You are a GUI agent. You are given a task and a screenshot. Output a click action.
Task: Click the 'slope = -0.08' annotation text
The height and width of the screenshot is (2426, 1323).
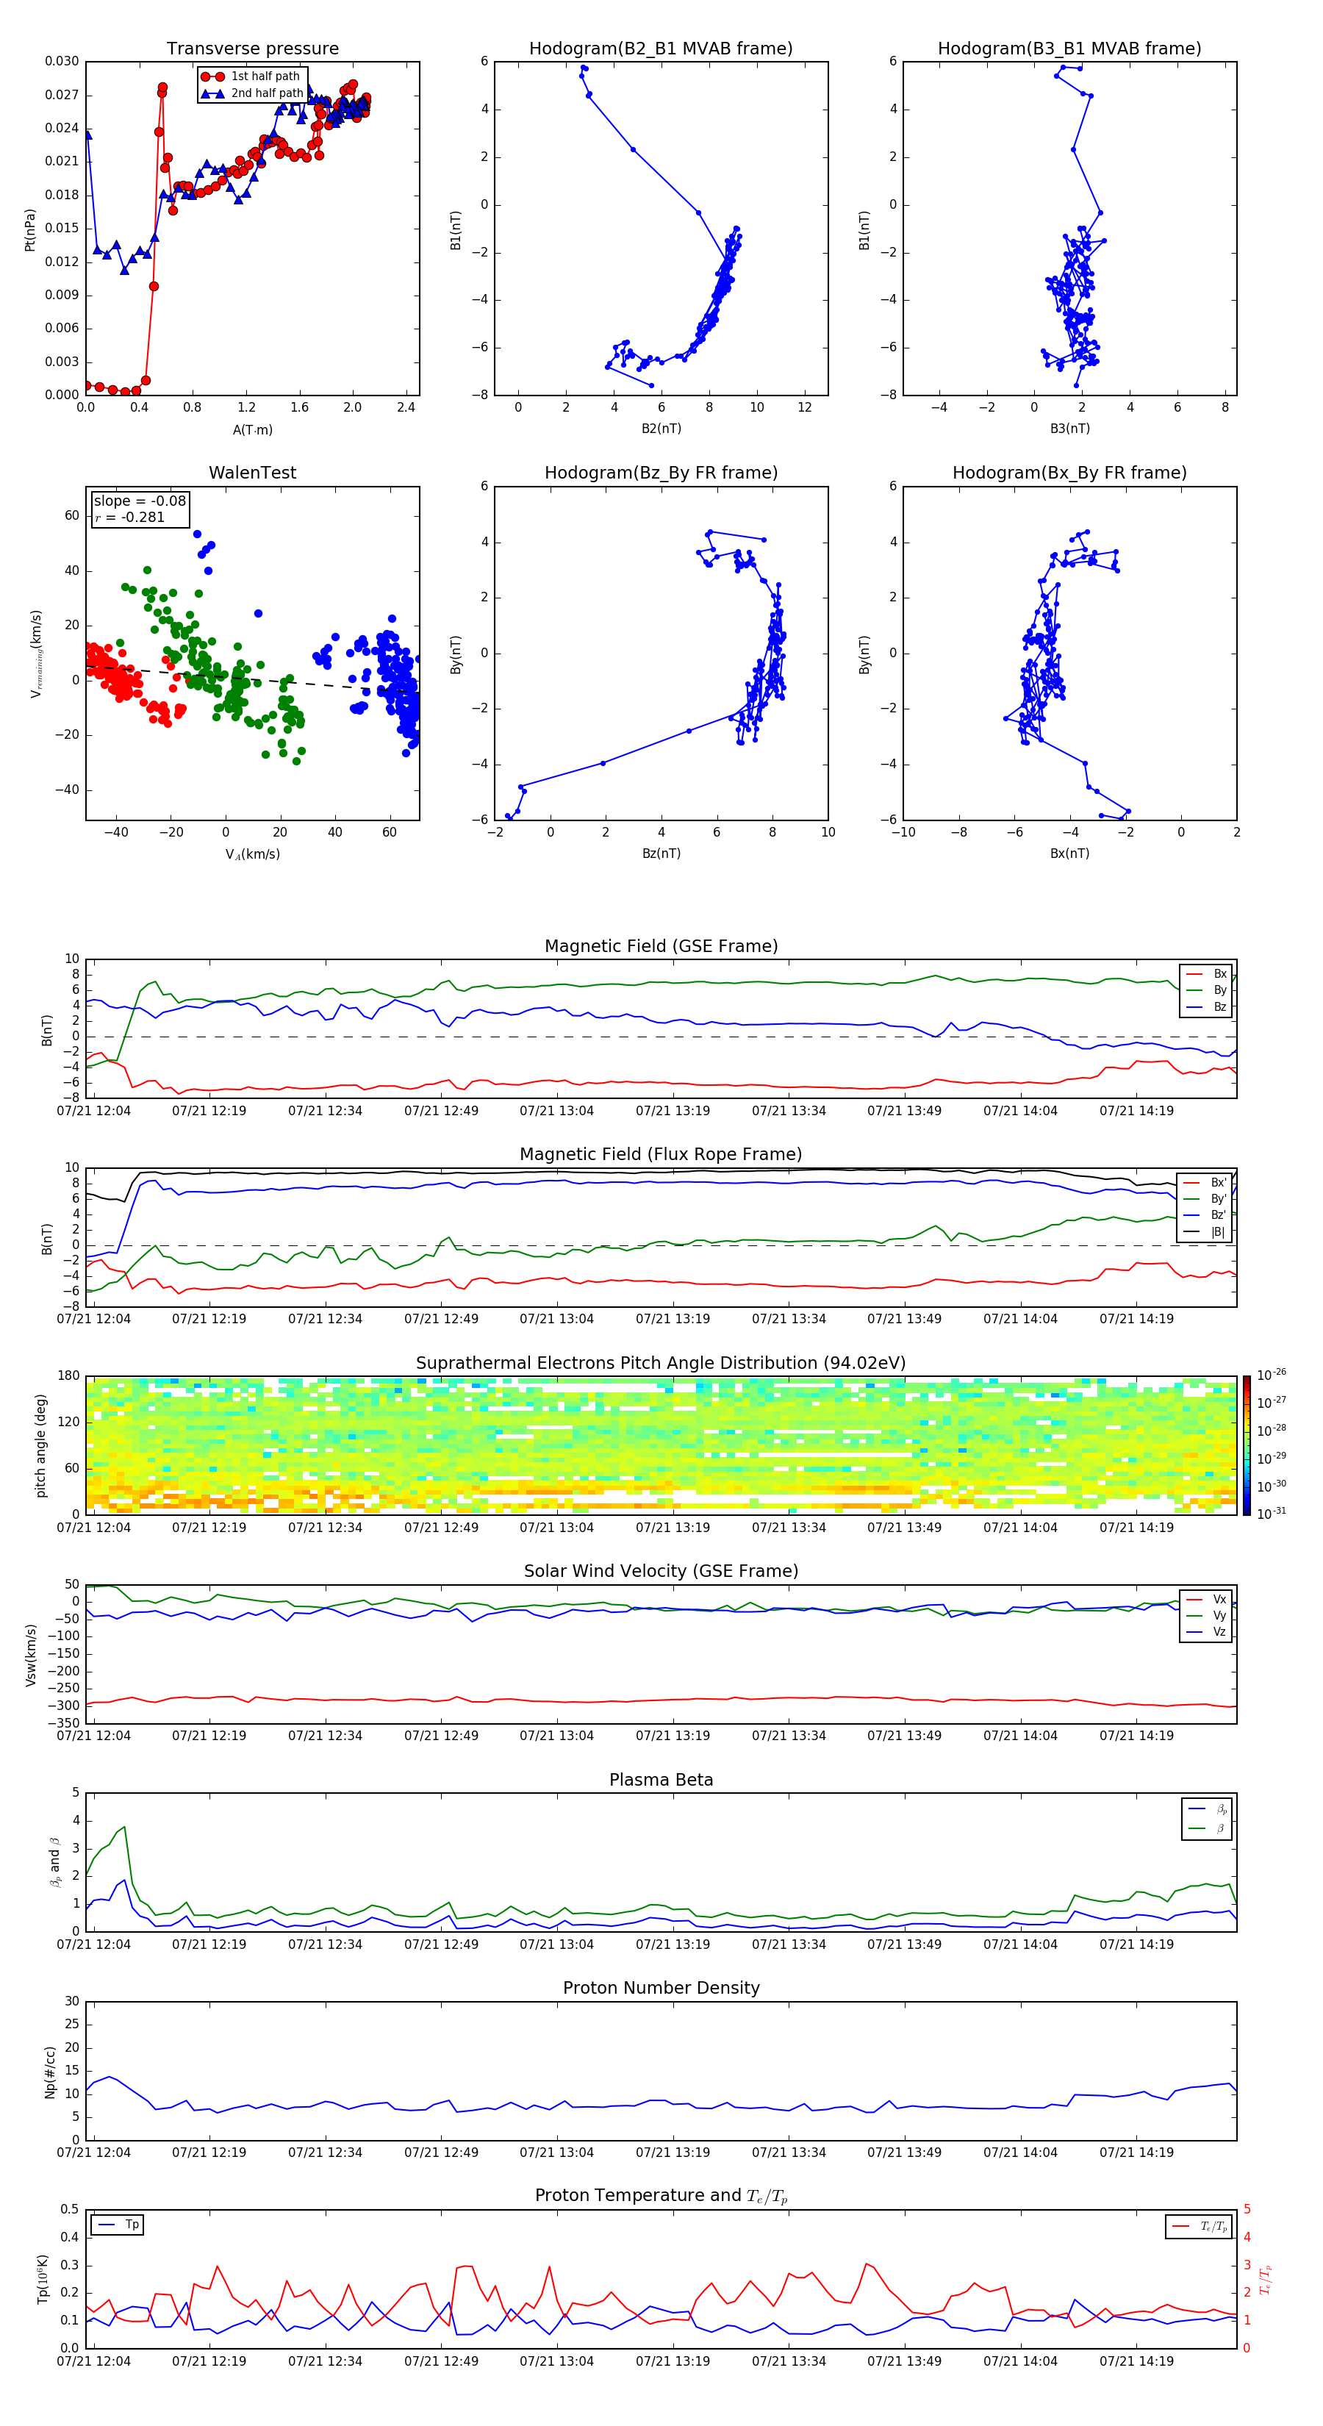[x=140, y=501]
